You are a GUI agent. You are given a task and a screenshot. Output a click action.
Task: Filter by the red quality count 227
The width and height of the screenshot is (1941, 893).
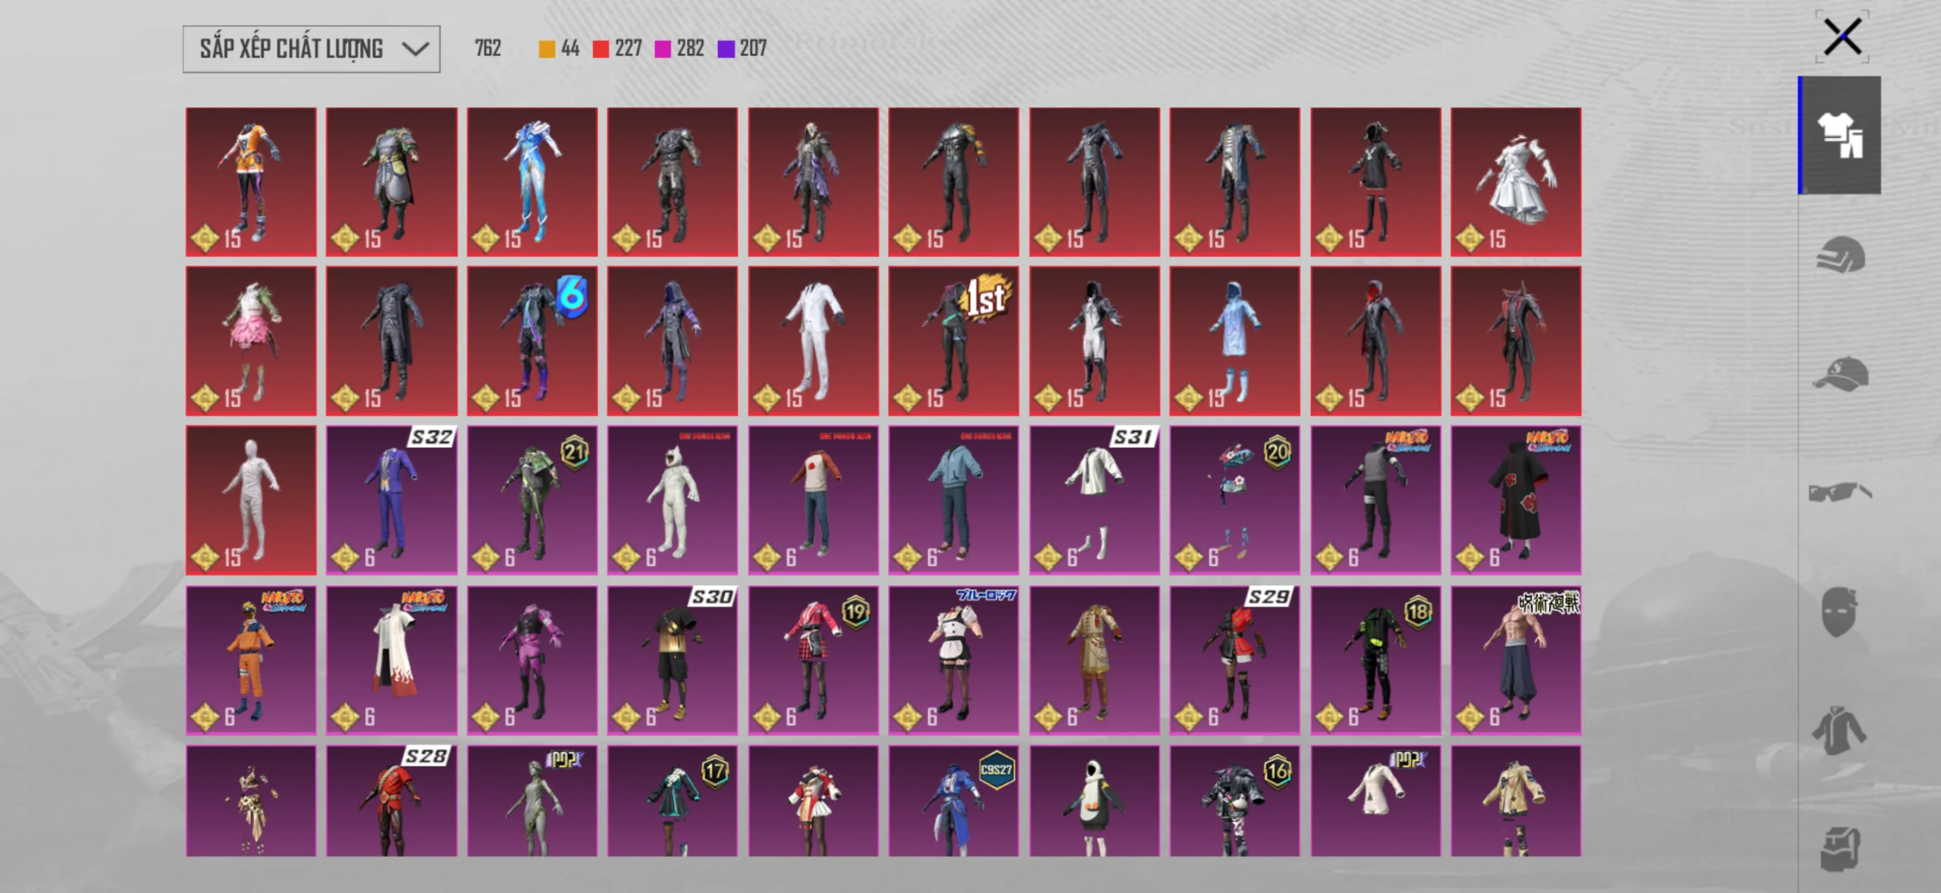[x=617, y=49]
